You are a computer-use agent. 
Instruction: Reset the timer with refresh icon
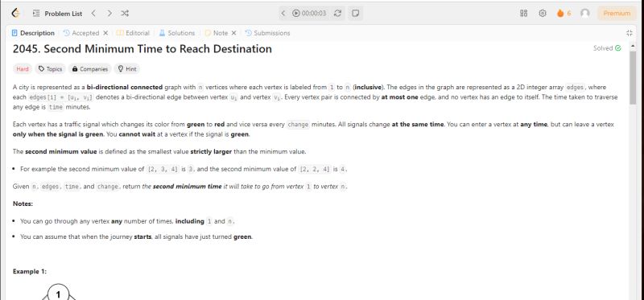coord(337,13)
